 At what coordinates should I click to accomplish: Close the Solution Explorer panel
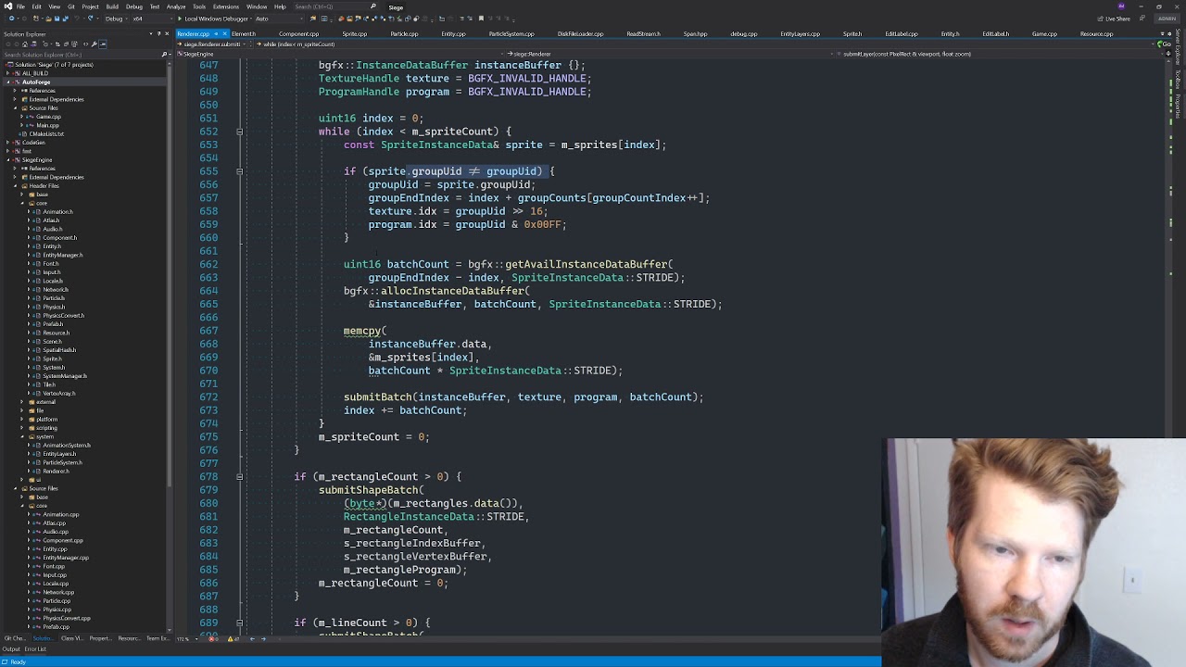(x=167, y=34)
